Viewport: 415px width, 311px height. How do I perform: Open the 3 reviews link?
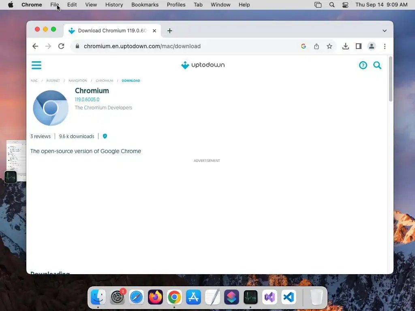tap(41, 136)
